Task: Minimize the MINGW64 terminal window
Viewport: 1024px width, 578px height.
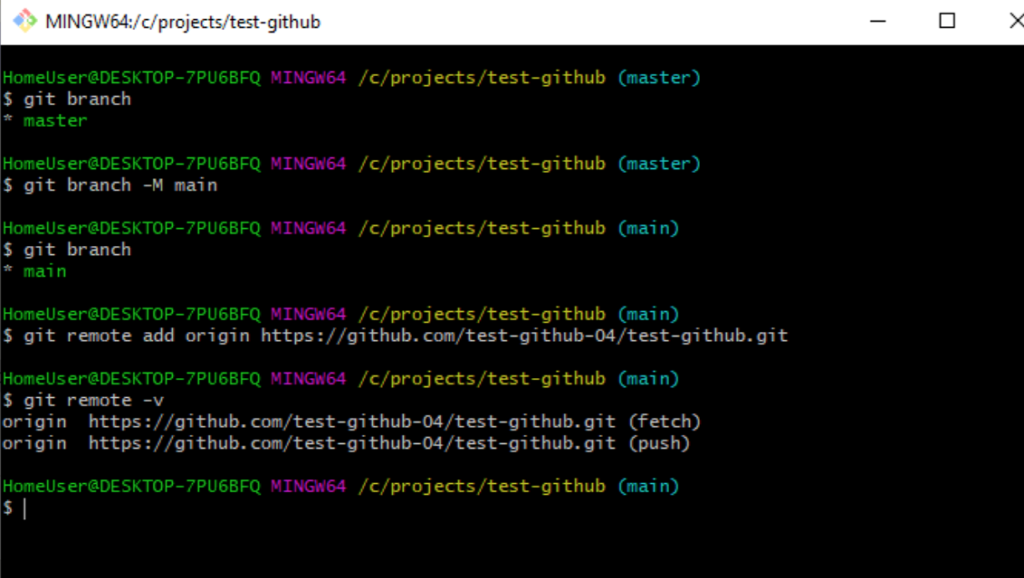Action: click(876, 21)
